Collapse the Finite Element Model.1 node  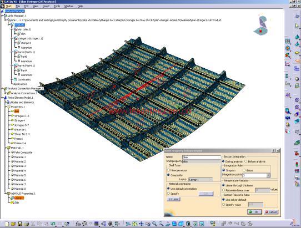click(x=2, y=98)
